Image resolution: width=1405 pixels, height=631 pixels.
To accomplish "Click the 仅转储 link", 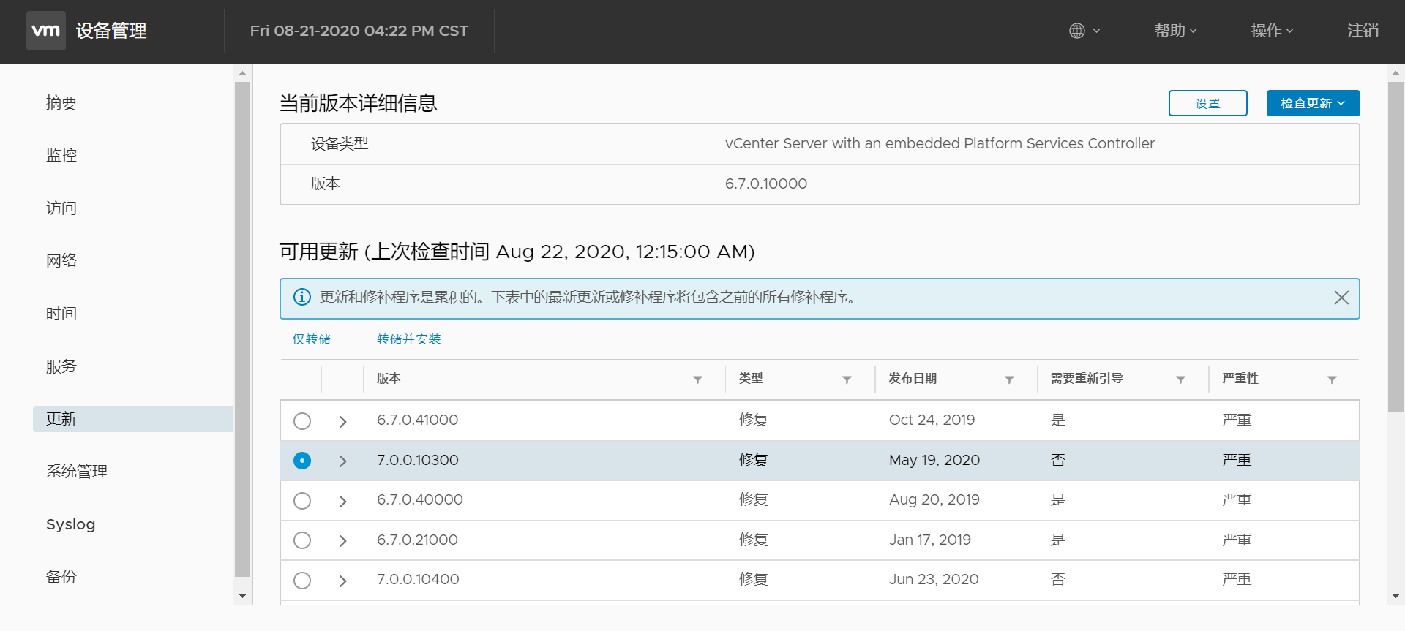I will pos(312,339).
